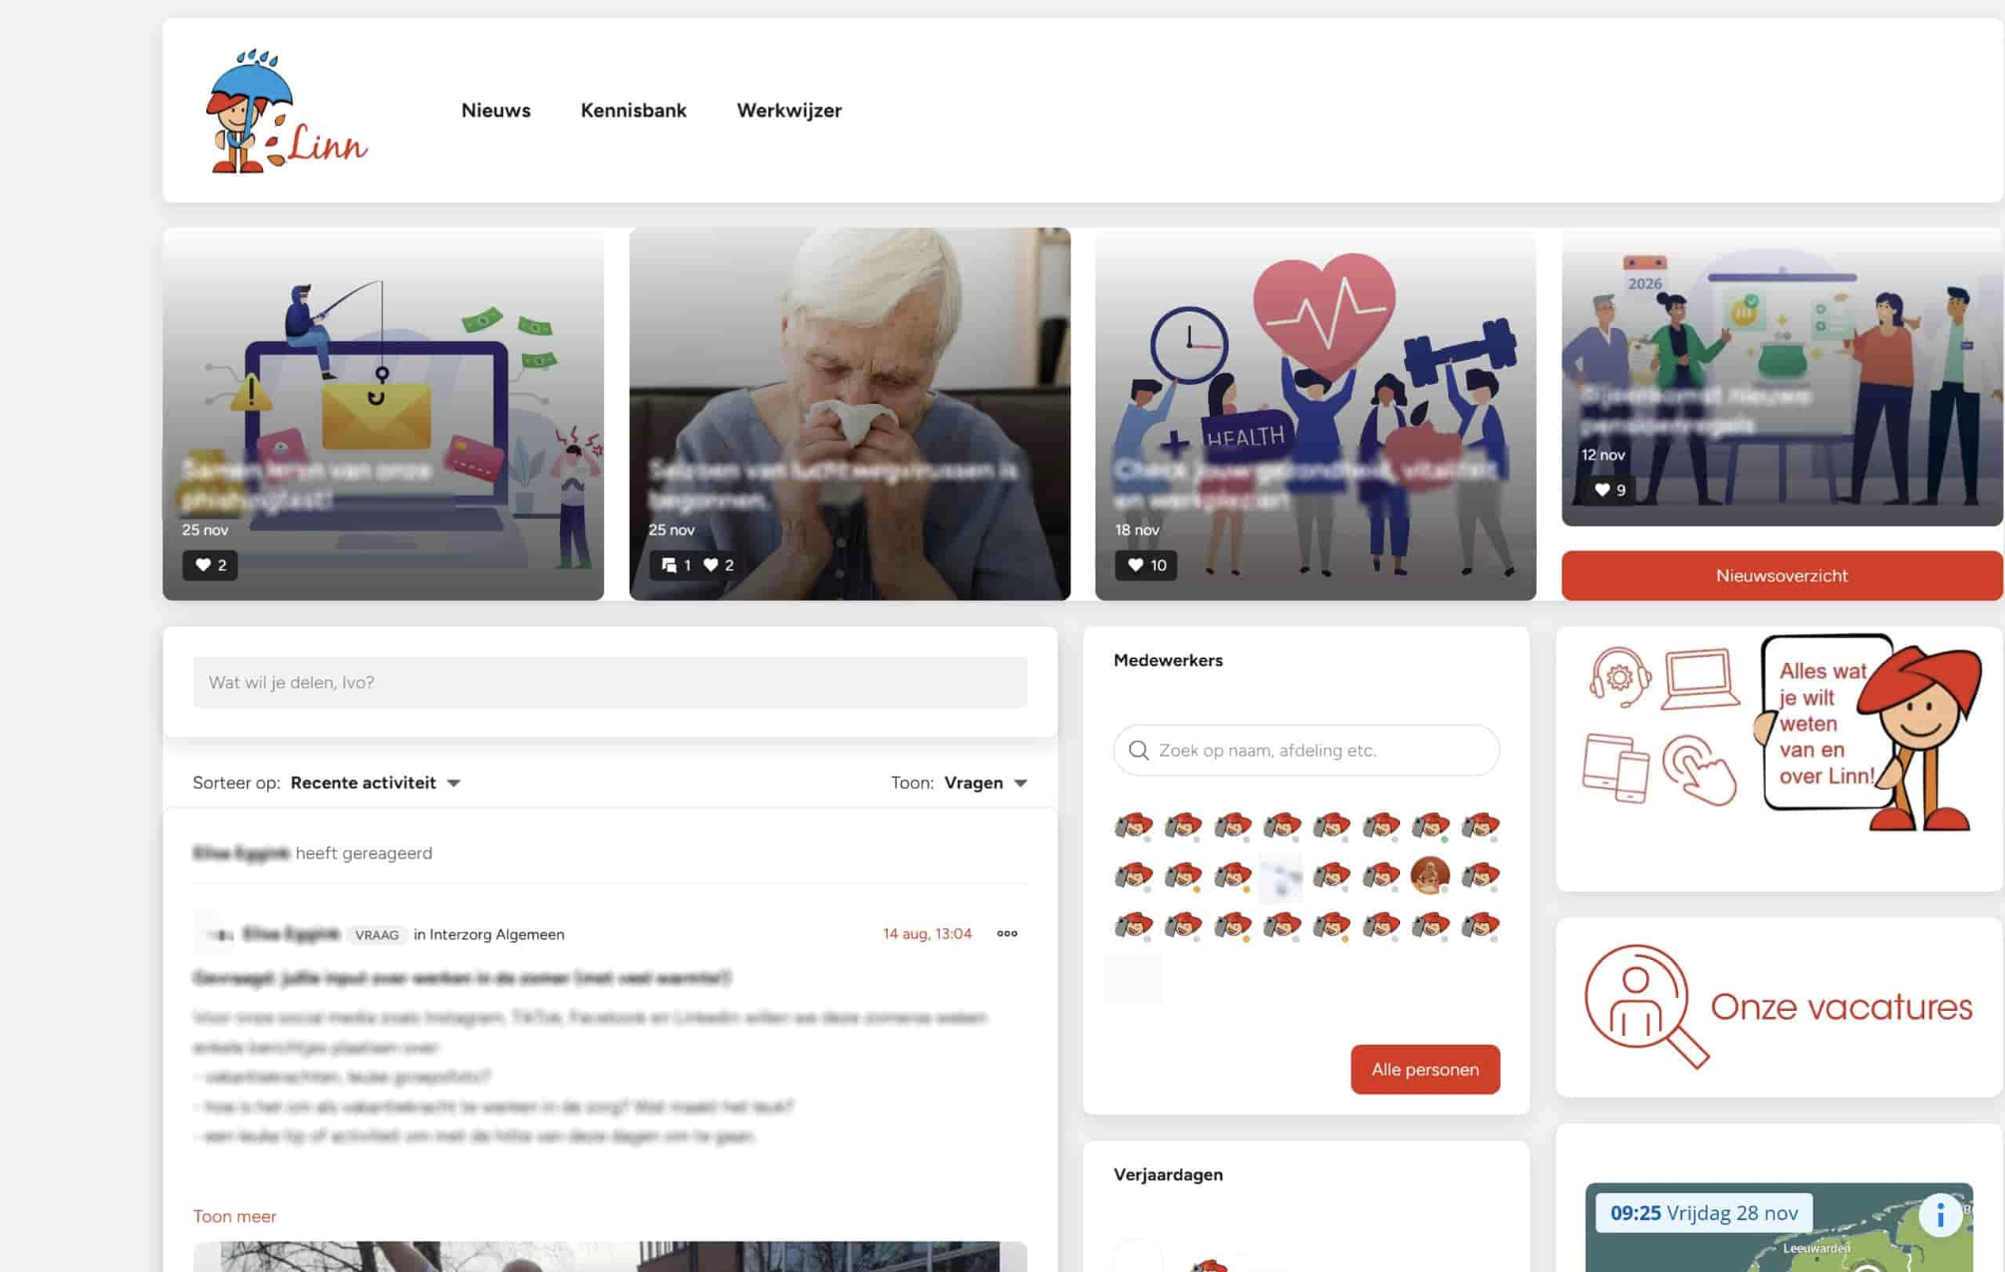Click the Linn logo in header

click(x=286, y=112)
